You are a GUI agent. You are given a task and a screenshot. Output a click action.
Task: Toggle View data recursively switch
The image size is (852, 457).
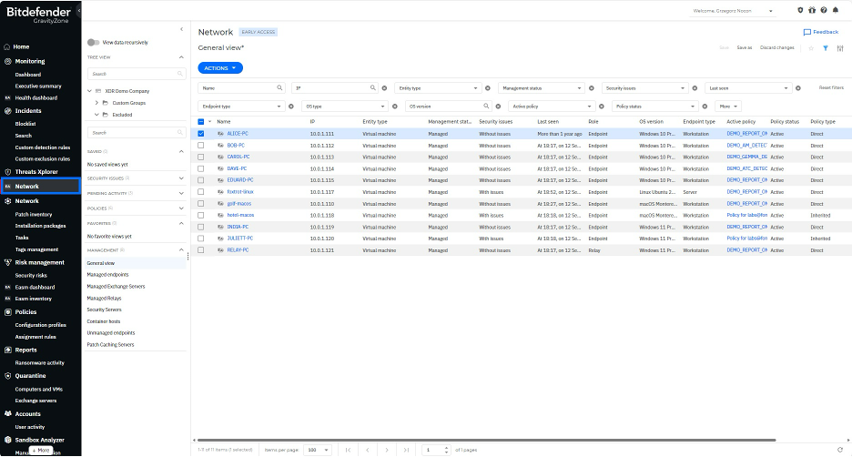point(93,43)
